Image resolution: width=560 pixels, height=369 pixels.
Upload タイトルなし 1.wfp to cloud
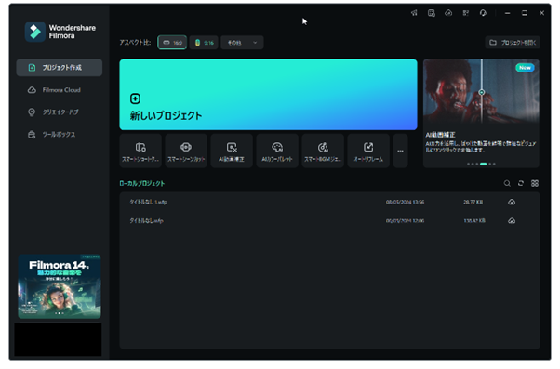point(512,202)
